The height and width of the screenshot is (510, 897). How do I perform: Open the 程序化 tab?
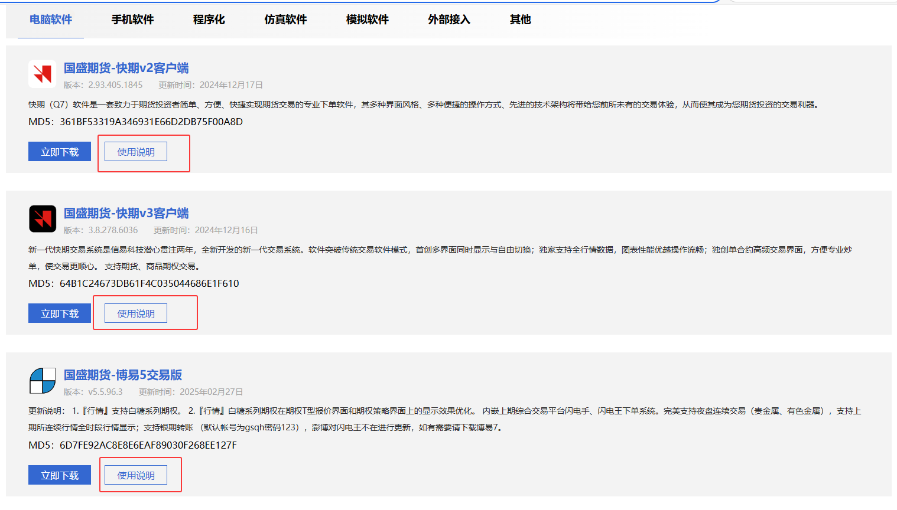(209, 19)
